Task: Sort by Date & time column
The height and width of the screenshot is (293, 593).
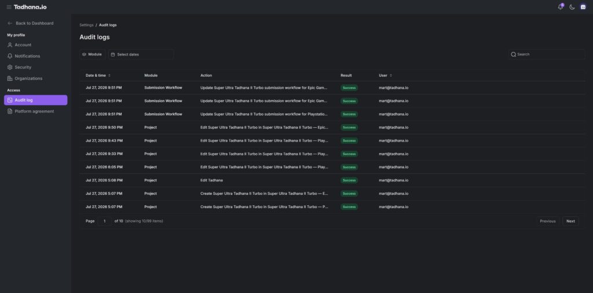Action: coord(98,76)
